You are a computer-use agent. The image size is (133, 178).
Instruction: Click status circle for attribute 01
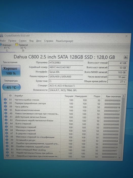[5, 99]
